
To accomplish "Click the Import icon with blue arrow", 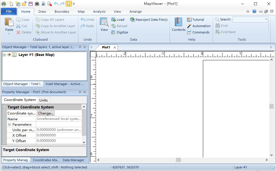I will [43, 3].
